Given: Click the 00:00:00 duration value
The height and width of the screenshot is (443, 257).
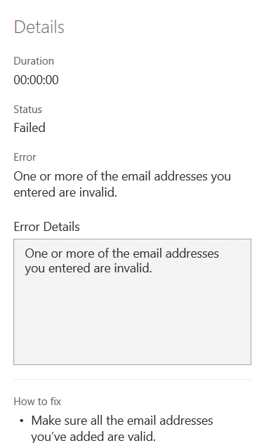Looking at the screenshot, I should click(37, 80).
